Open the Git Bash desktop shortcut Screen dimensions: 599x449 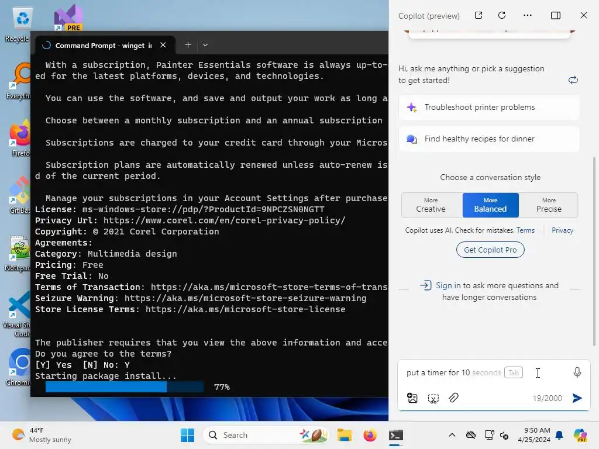[x=19, y=195]
